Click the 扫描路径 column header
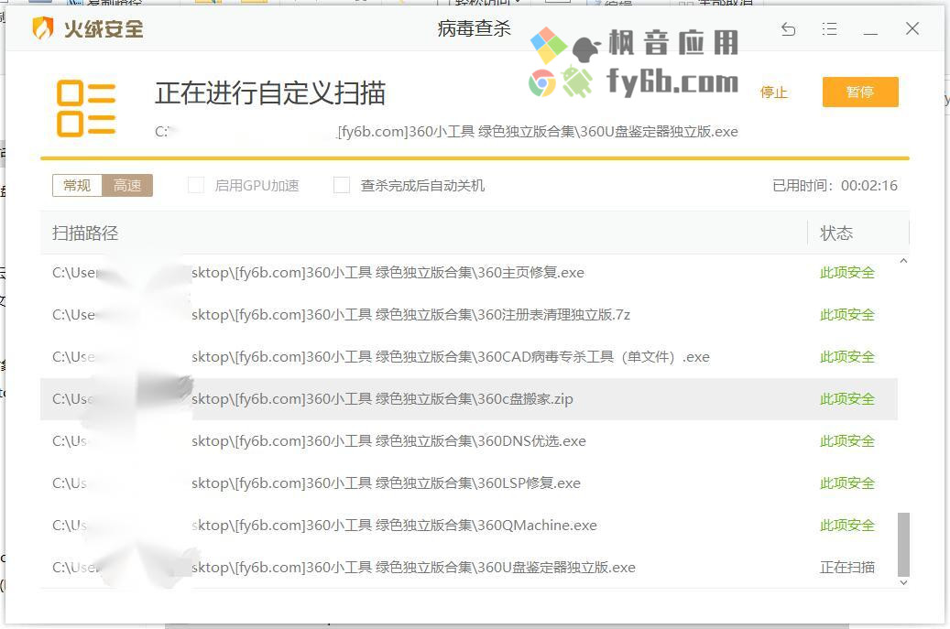950x629 pixels. [85, 233]
